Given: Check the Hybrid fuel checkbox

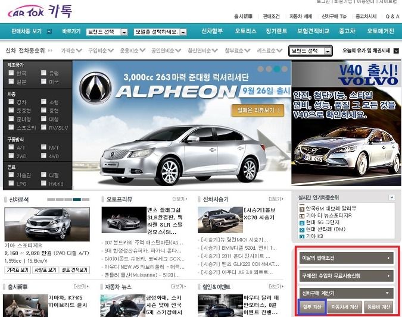Looking at the screenshot, I should 43,183.
